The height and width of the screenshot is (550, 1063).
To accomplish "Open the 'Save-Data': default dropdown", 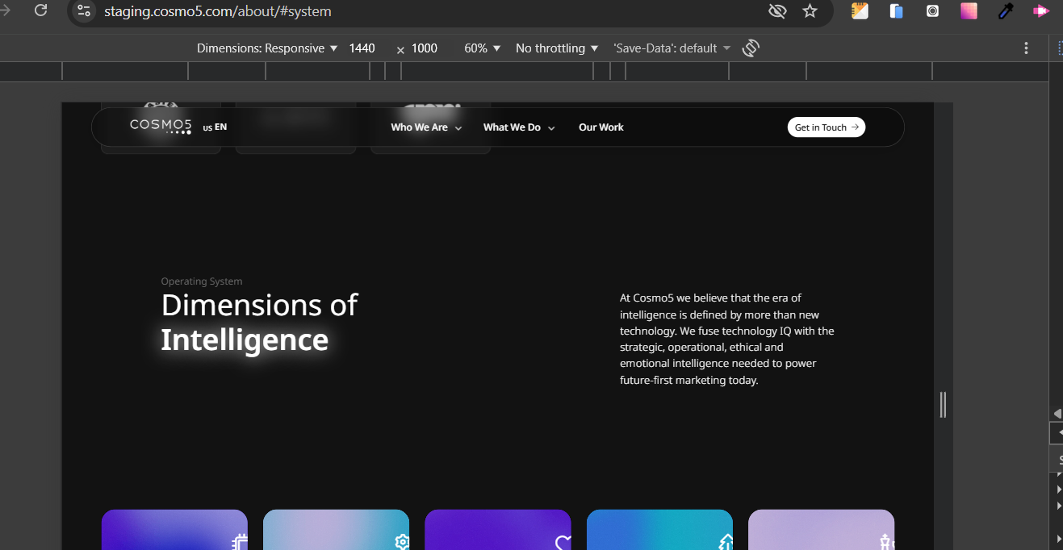I will pyautogui.click(x=672, y=48).
